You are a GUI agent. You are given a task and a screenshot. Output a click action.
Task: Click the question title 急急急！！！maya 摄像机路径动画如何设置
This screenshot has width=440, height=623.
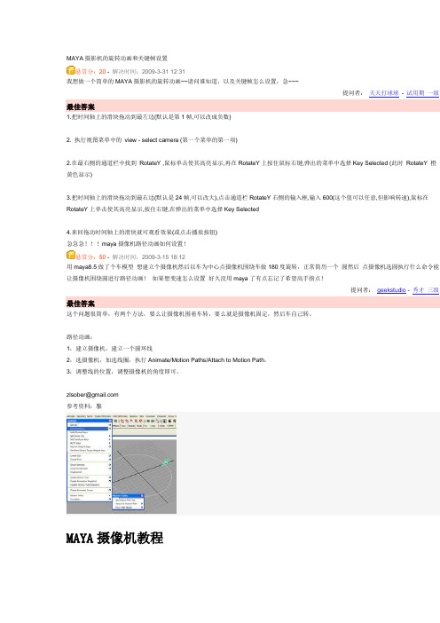tap(126, 243)
